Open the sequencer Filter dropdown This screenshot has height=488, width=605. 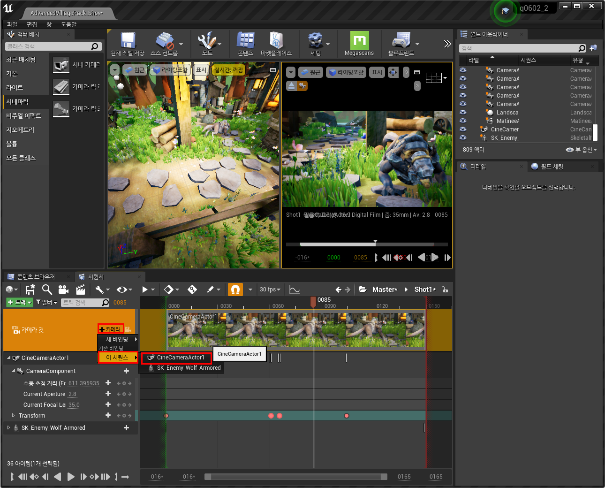pyautogui.click(x=46, y=302)
